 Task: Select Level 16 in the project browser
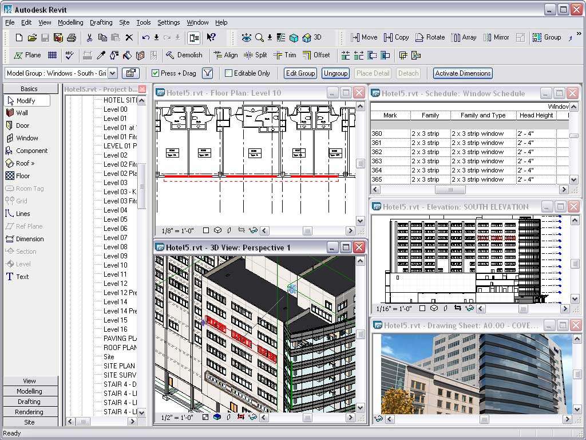pos(116,329)
